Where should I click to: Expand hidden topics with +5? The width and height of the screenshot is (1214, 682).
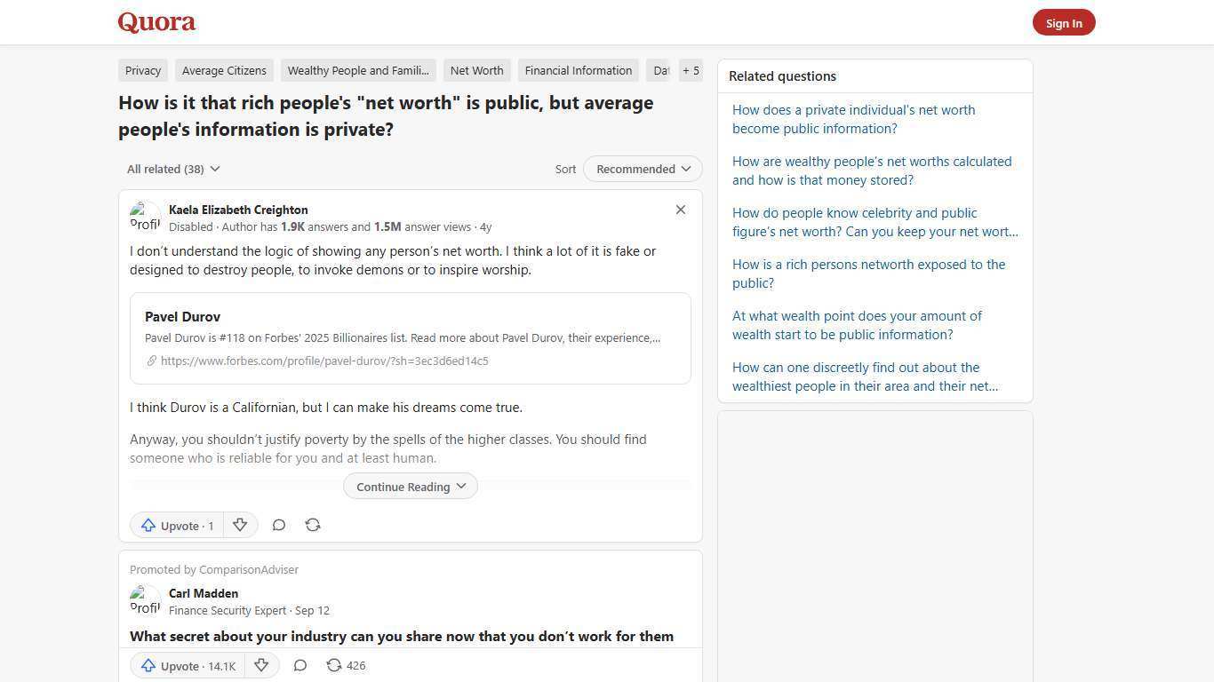[691, 70]
